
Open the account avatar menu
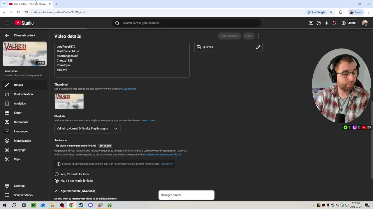[x=365, y=23]
